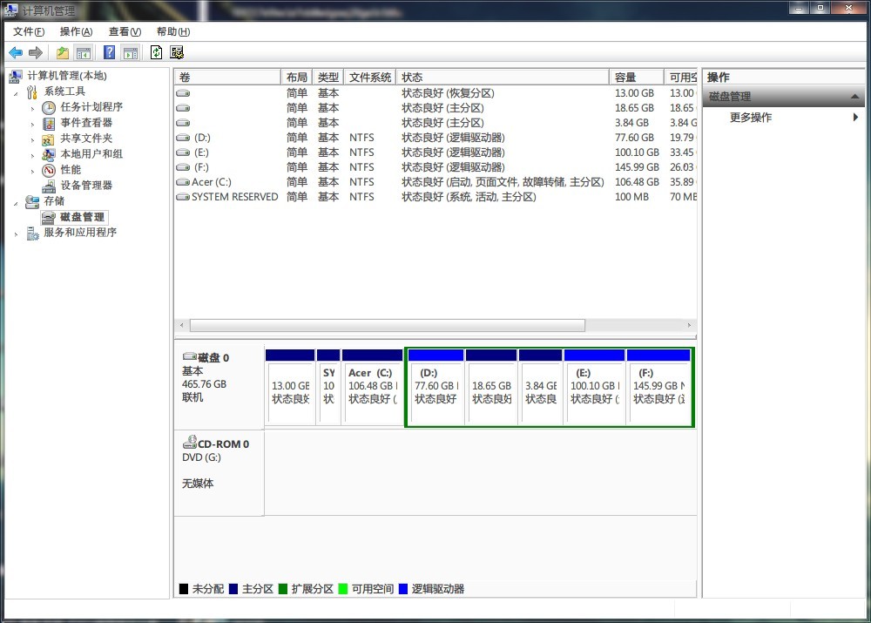Image resolution: width=871 pixels, height=623 pixels.
Task: Click the up one level folder icon
Action: tap(62, 53)
